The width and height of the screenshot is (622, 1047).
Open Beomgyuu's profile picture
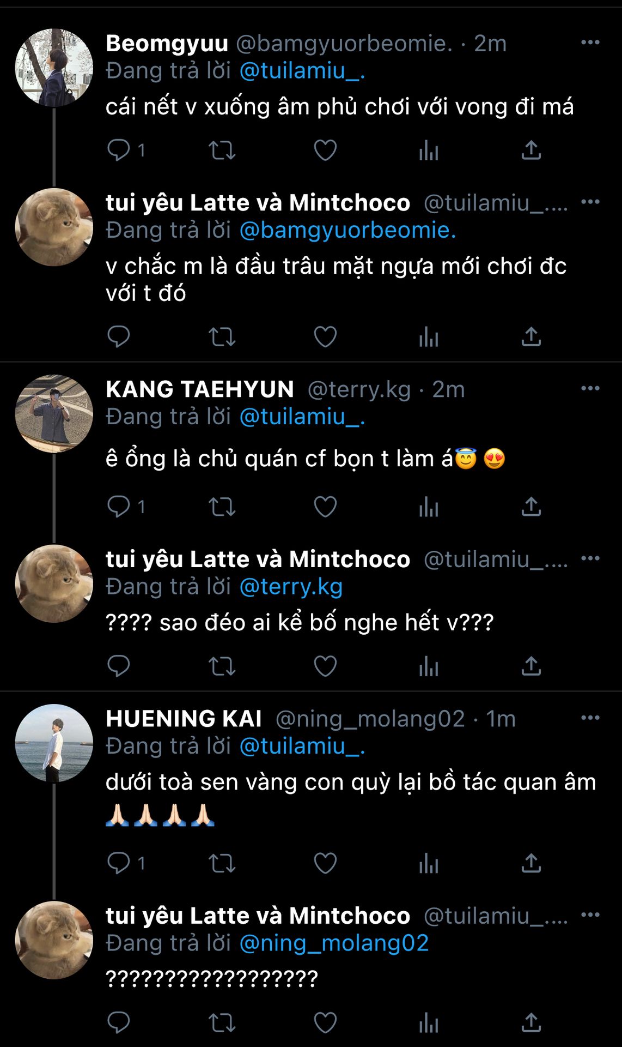pyautogui.click(x=54, y=67)
